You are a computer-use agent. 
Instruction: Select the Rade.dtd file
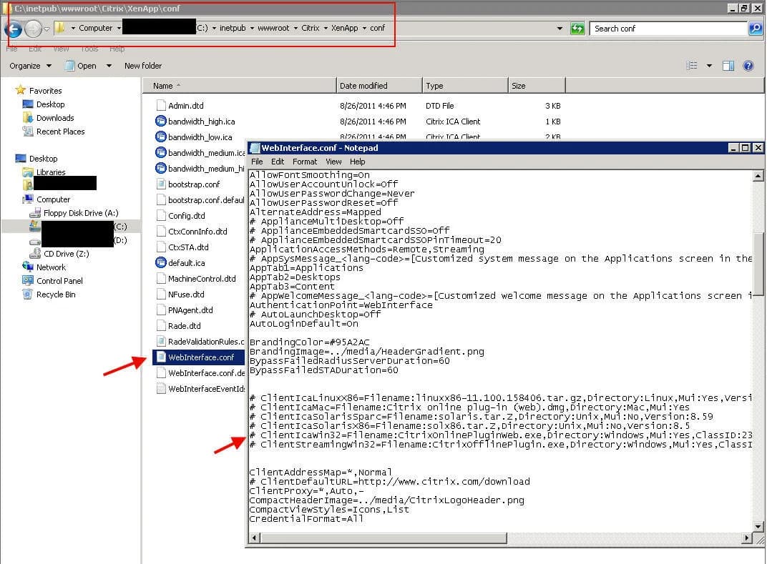coord(185,325)
